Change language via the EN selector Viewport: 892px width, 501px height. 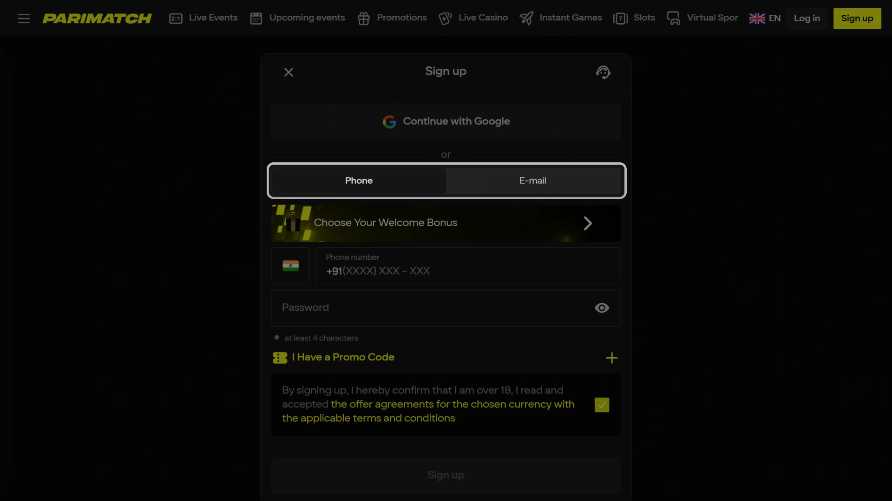coord(765,18)
